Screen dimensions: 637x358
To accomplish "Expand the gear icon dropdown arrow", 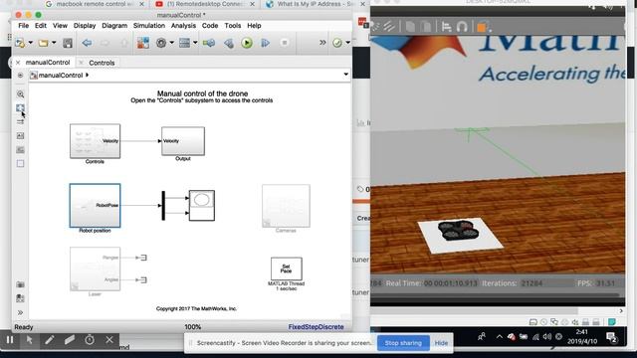I will coord(171,43).
